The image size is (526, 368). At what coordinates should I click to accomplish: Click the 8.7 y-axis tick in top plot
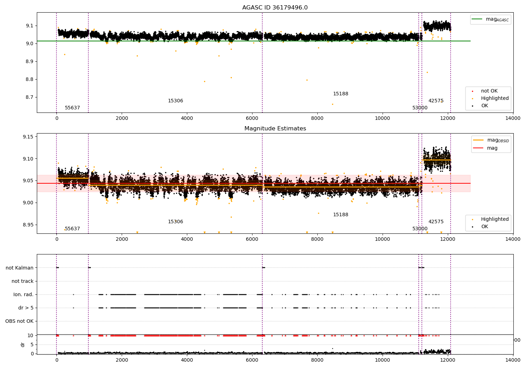point(30,97)
